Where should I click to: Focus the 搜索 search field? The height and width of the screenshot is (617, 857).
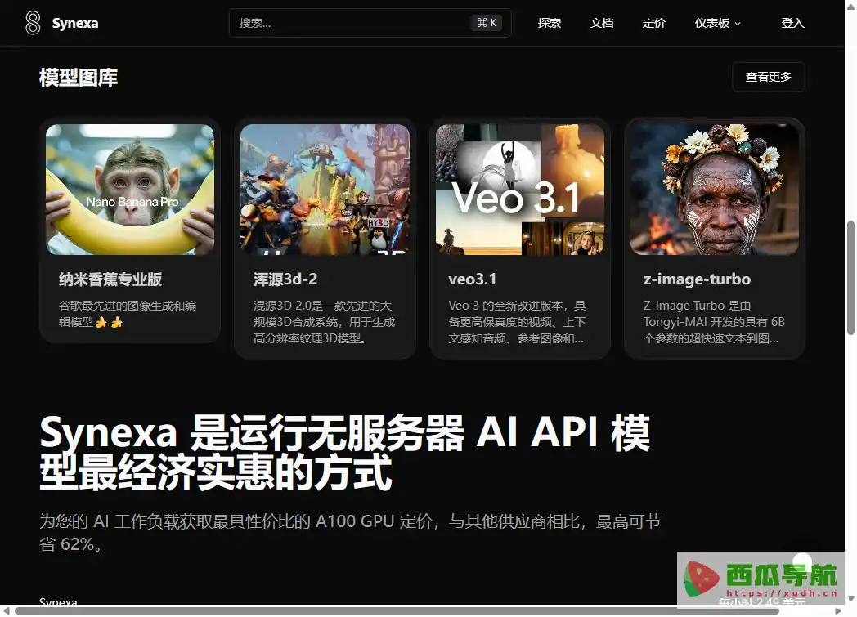point(370,23)
